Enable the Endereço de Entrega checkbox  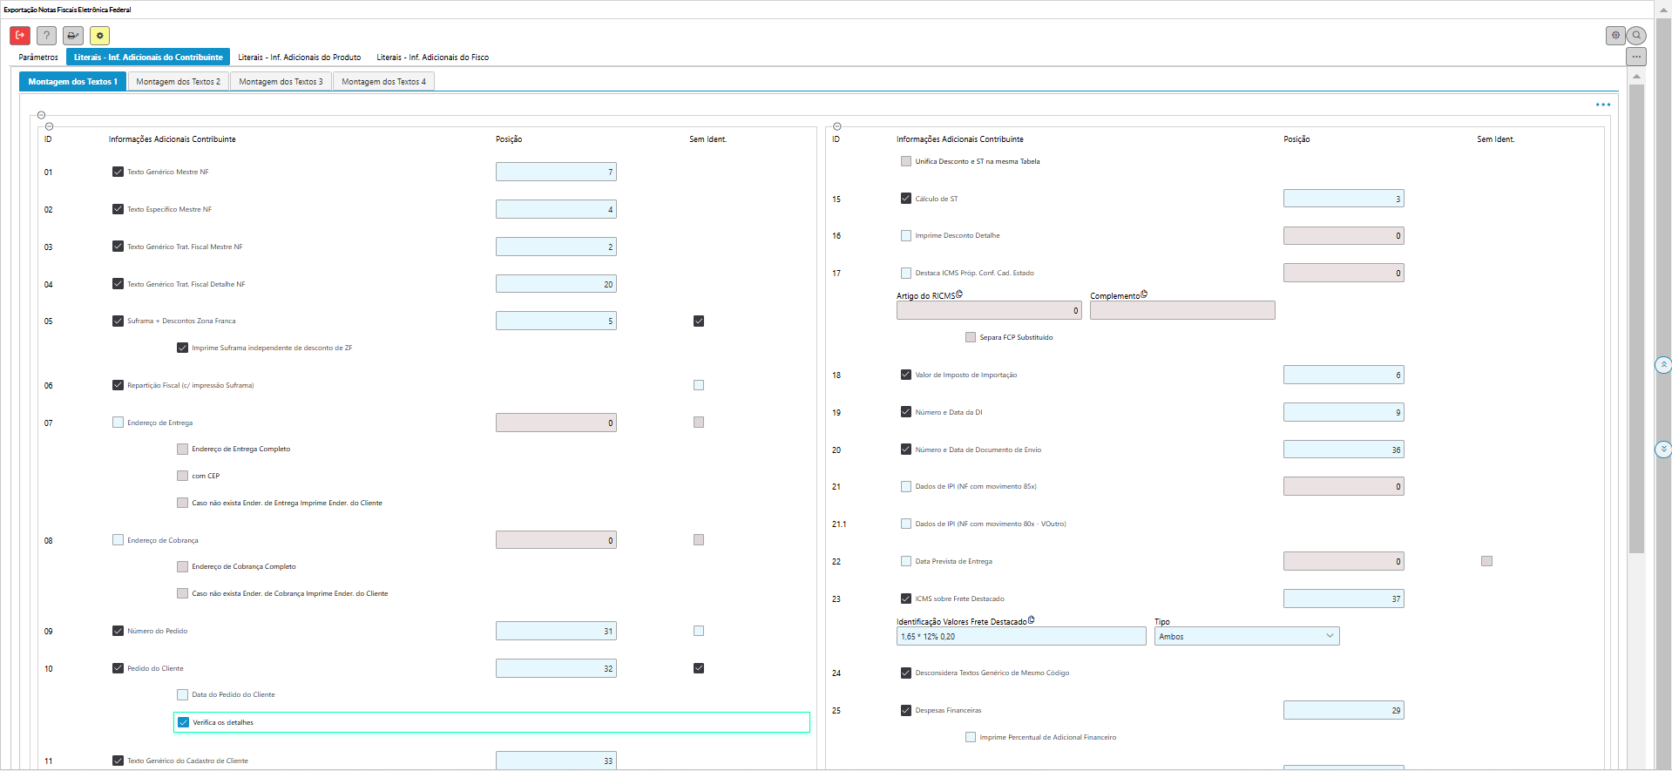pos(118,423)
